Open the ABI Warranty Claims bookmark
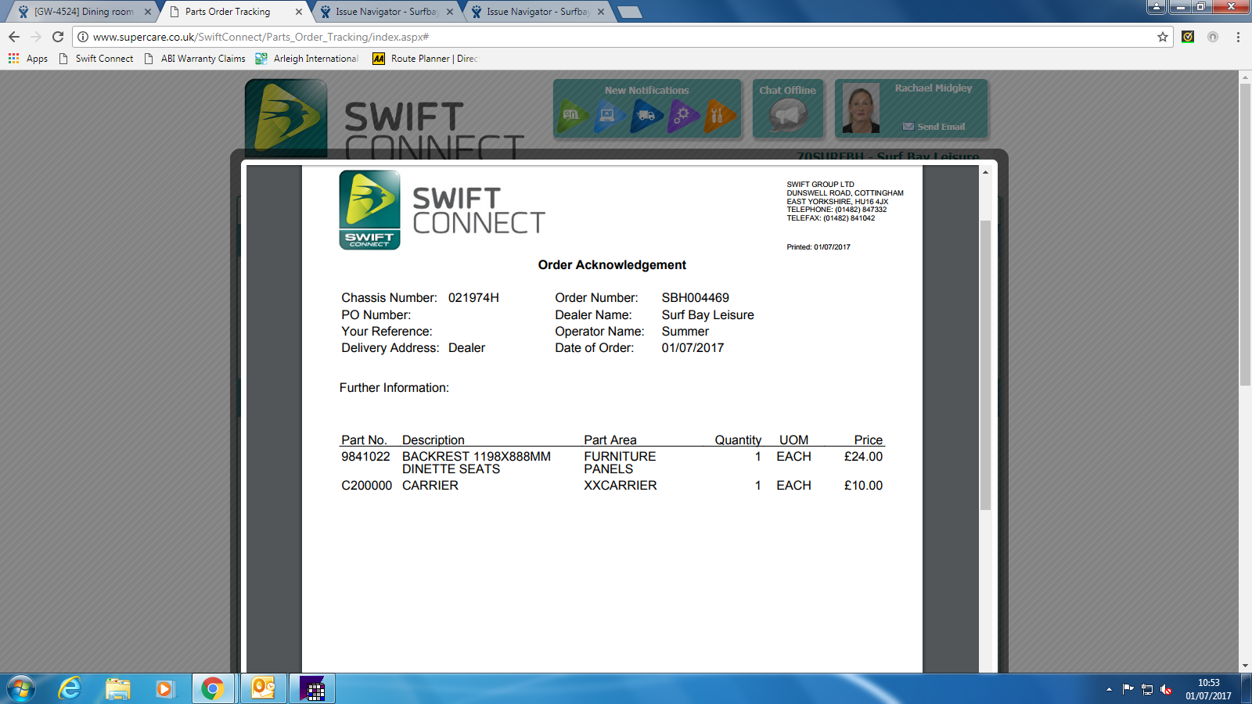The height and width of the screenshot is (704, 1252). (195, 59)
